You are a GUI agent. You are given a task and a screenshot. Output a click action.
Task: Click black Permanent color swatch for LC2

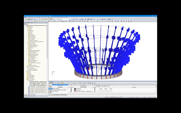point(75,90)
